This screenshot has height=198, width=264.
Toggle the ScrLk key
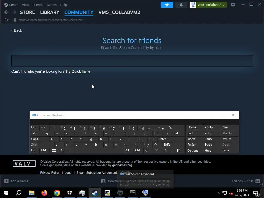coord(212,145)
